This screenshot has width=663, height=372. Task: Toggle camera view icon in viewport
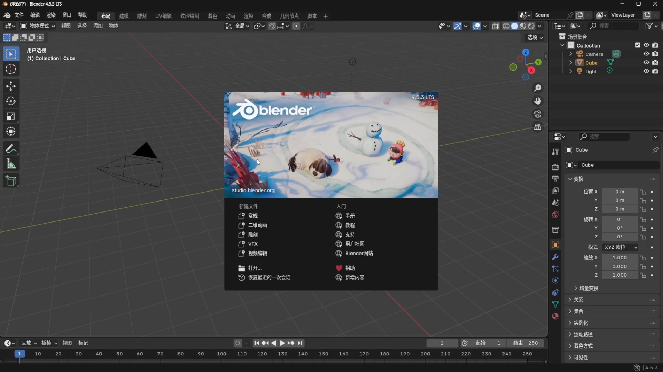pos(538,114)
